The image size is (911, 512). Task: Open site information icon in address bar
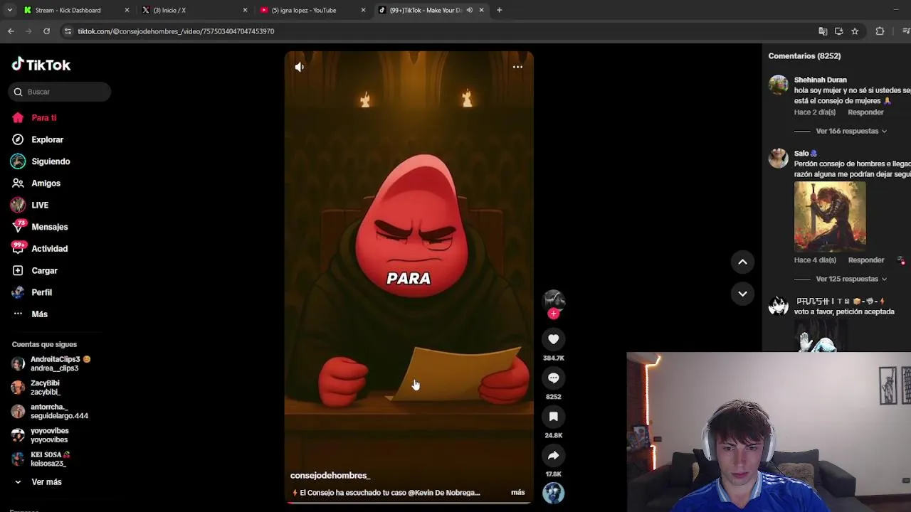(68, 31)
